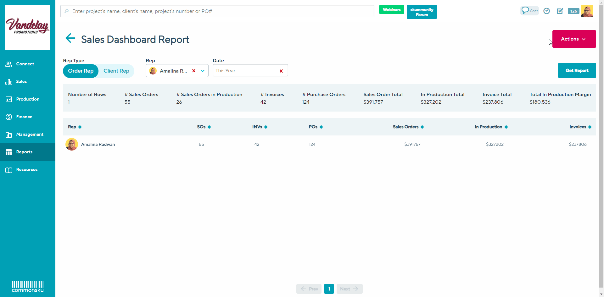The width and height of the screenshot is (604, 297).
Task: Switch rep type to Client Rep
Action: pos(116,71)
